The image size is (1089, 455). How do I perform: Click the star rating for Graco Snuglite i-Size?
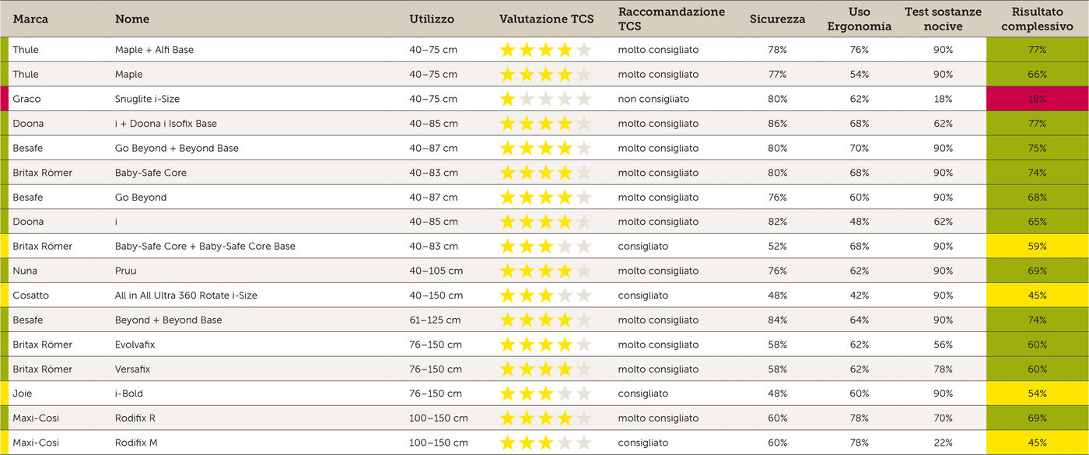click(545, 99)
